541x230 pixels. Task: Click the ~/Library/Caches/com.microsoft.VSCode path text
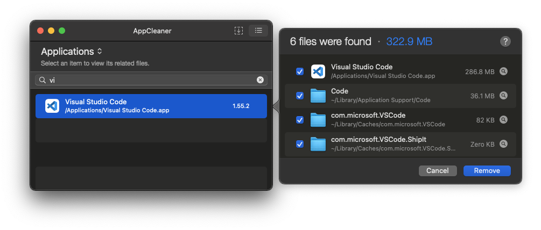pyautogui.click(x=388, y=124)
